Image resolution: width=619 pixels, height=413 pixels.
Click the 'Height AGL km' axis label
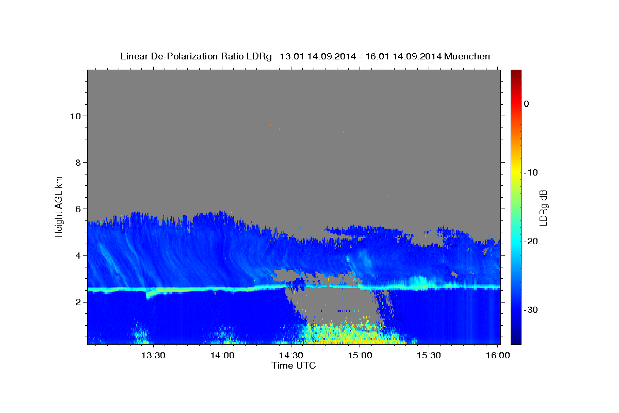coord(59,206)
